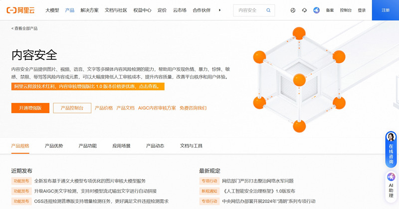This screenshot has height=209, width=399.
Task: Click the orange cube product illustration
Action: [299, 80]
